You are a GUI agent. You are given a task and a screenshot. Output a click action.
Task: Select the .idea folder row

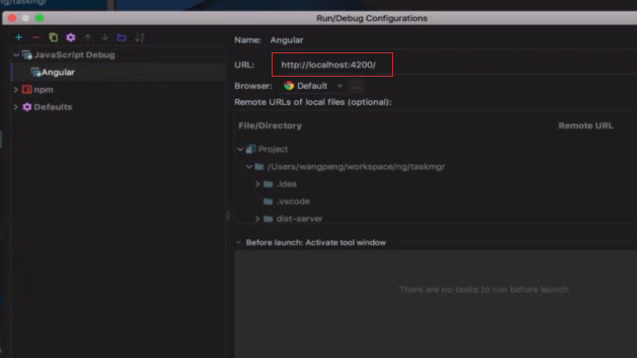click(286, 184)
